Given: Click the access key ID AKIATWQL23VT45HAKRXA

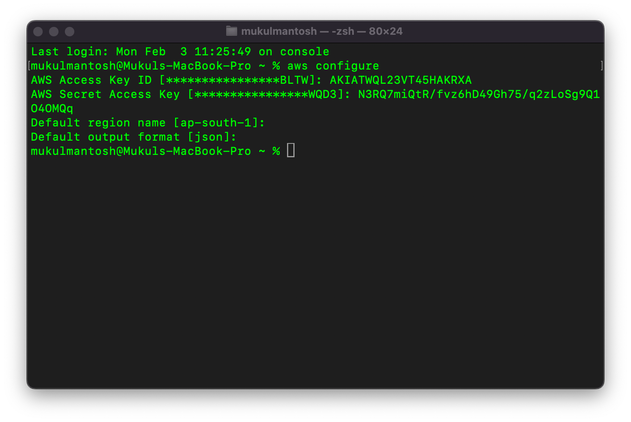Looking at the screenshot, I should pos(401,80).
